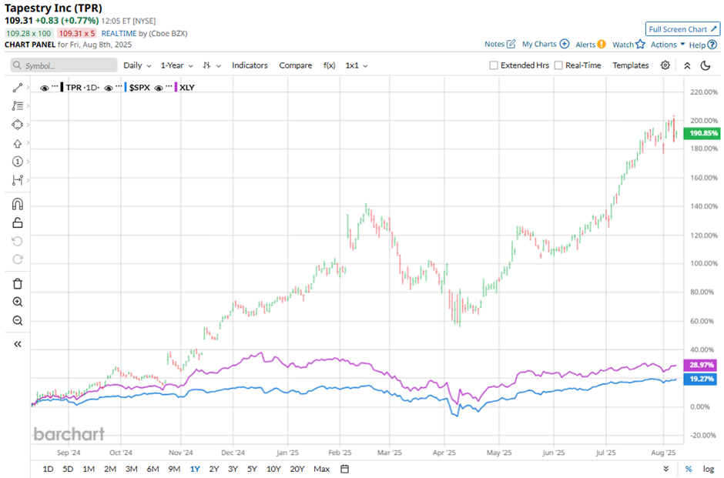Open the Indicators menu

[250, 65]
